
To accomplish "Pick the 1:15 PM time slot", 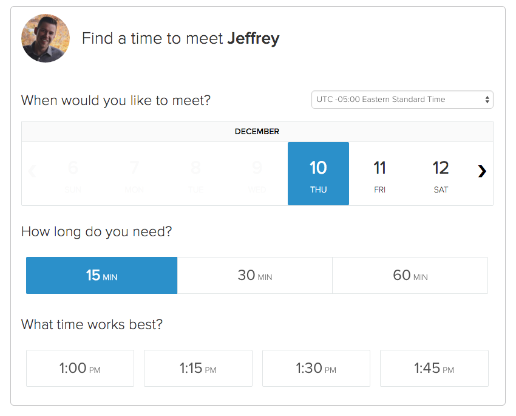I will 198,368.
